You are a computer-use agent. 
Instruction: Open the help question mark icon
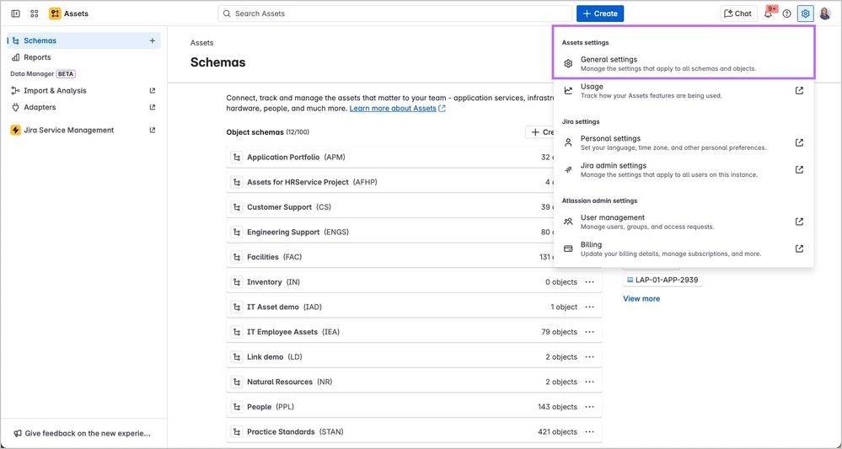pos(787,13)
